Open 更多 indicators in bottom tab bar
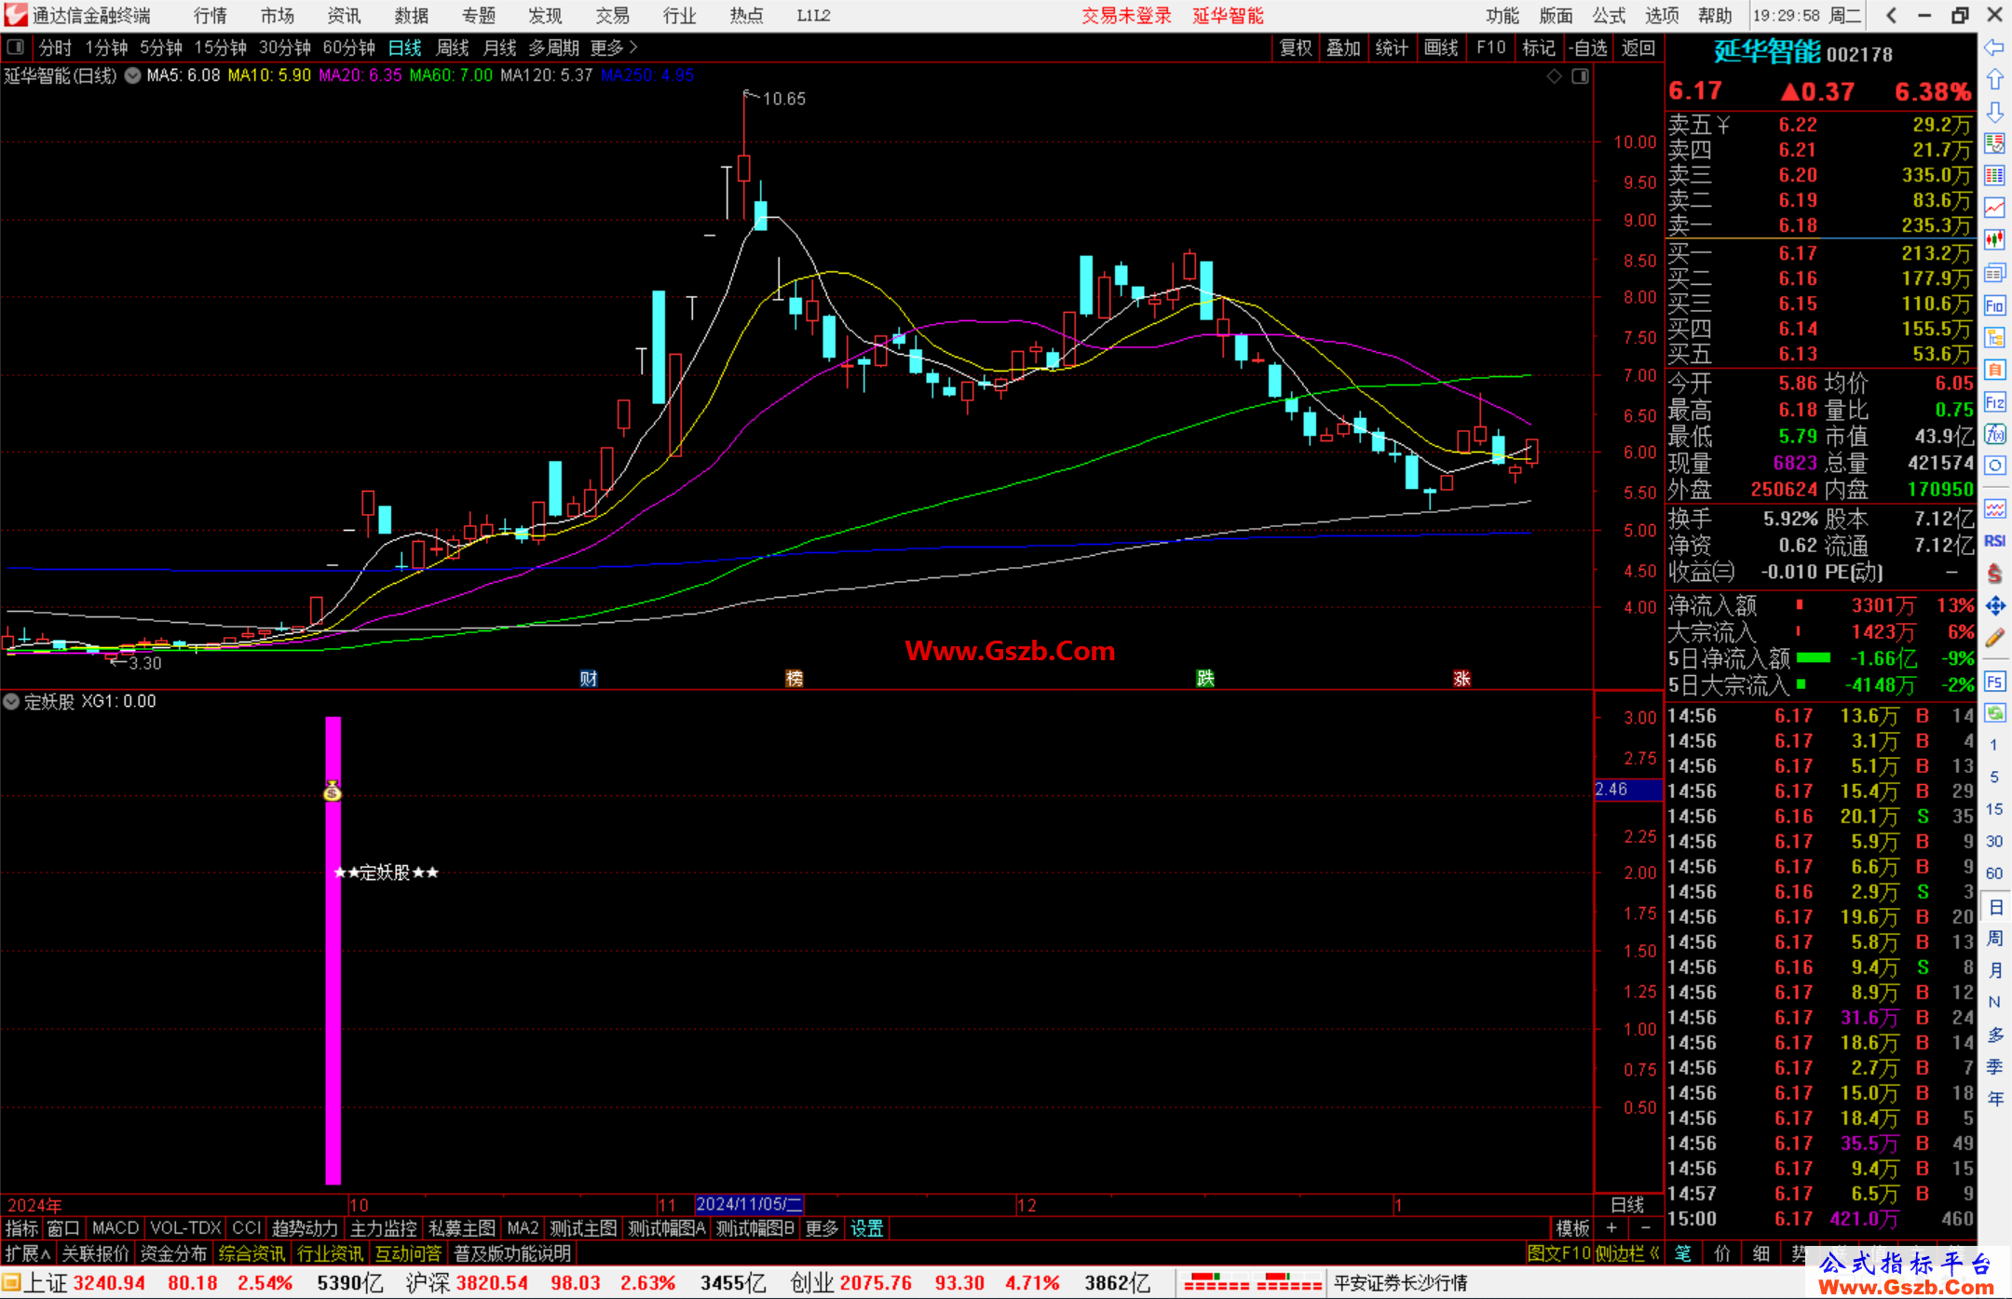2012x1299 pixels. (822, 1228)
